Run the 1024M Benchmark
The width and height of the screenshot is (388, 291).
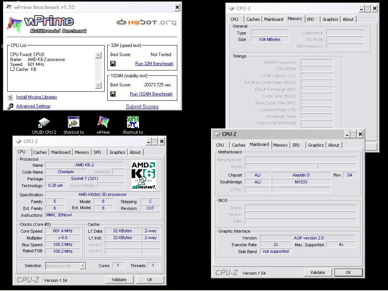click(x=152, y=94)
